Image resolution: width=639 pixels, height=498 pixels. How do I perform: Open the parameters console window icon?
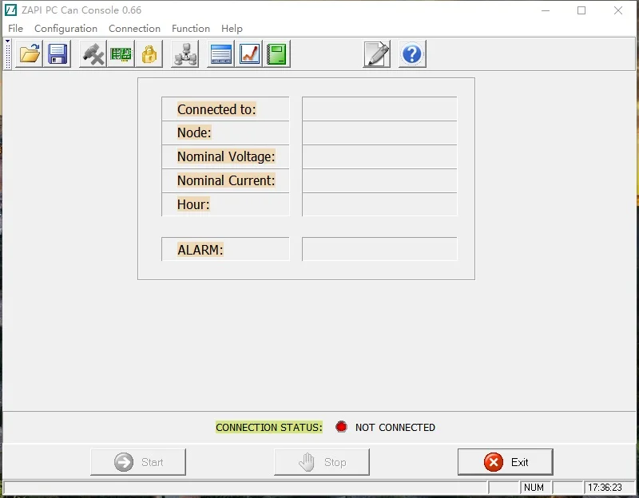[x=220, y=53]
